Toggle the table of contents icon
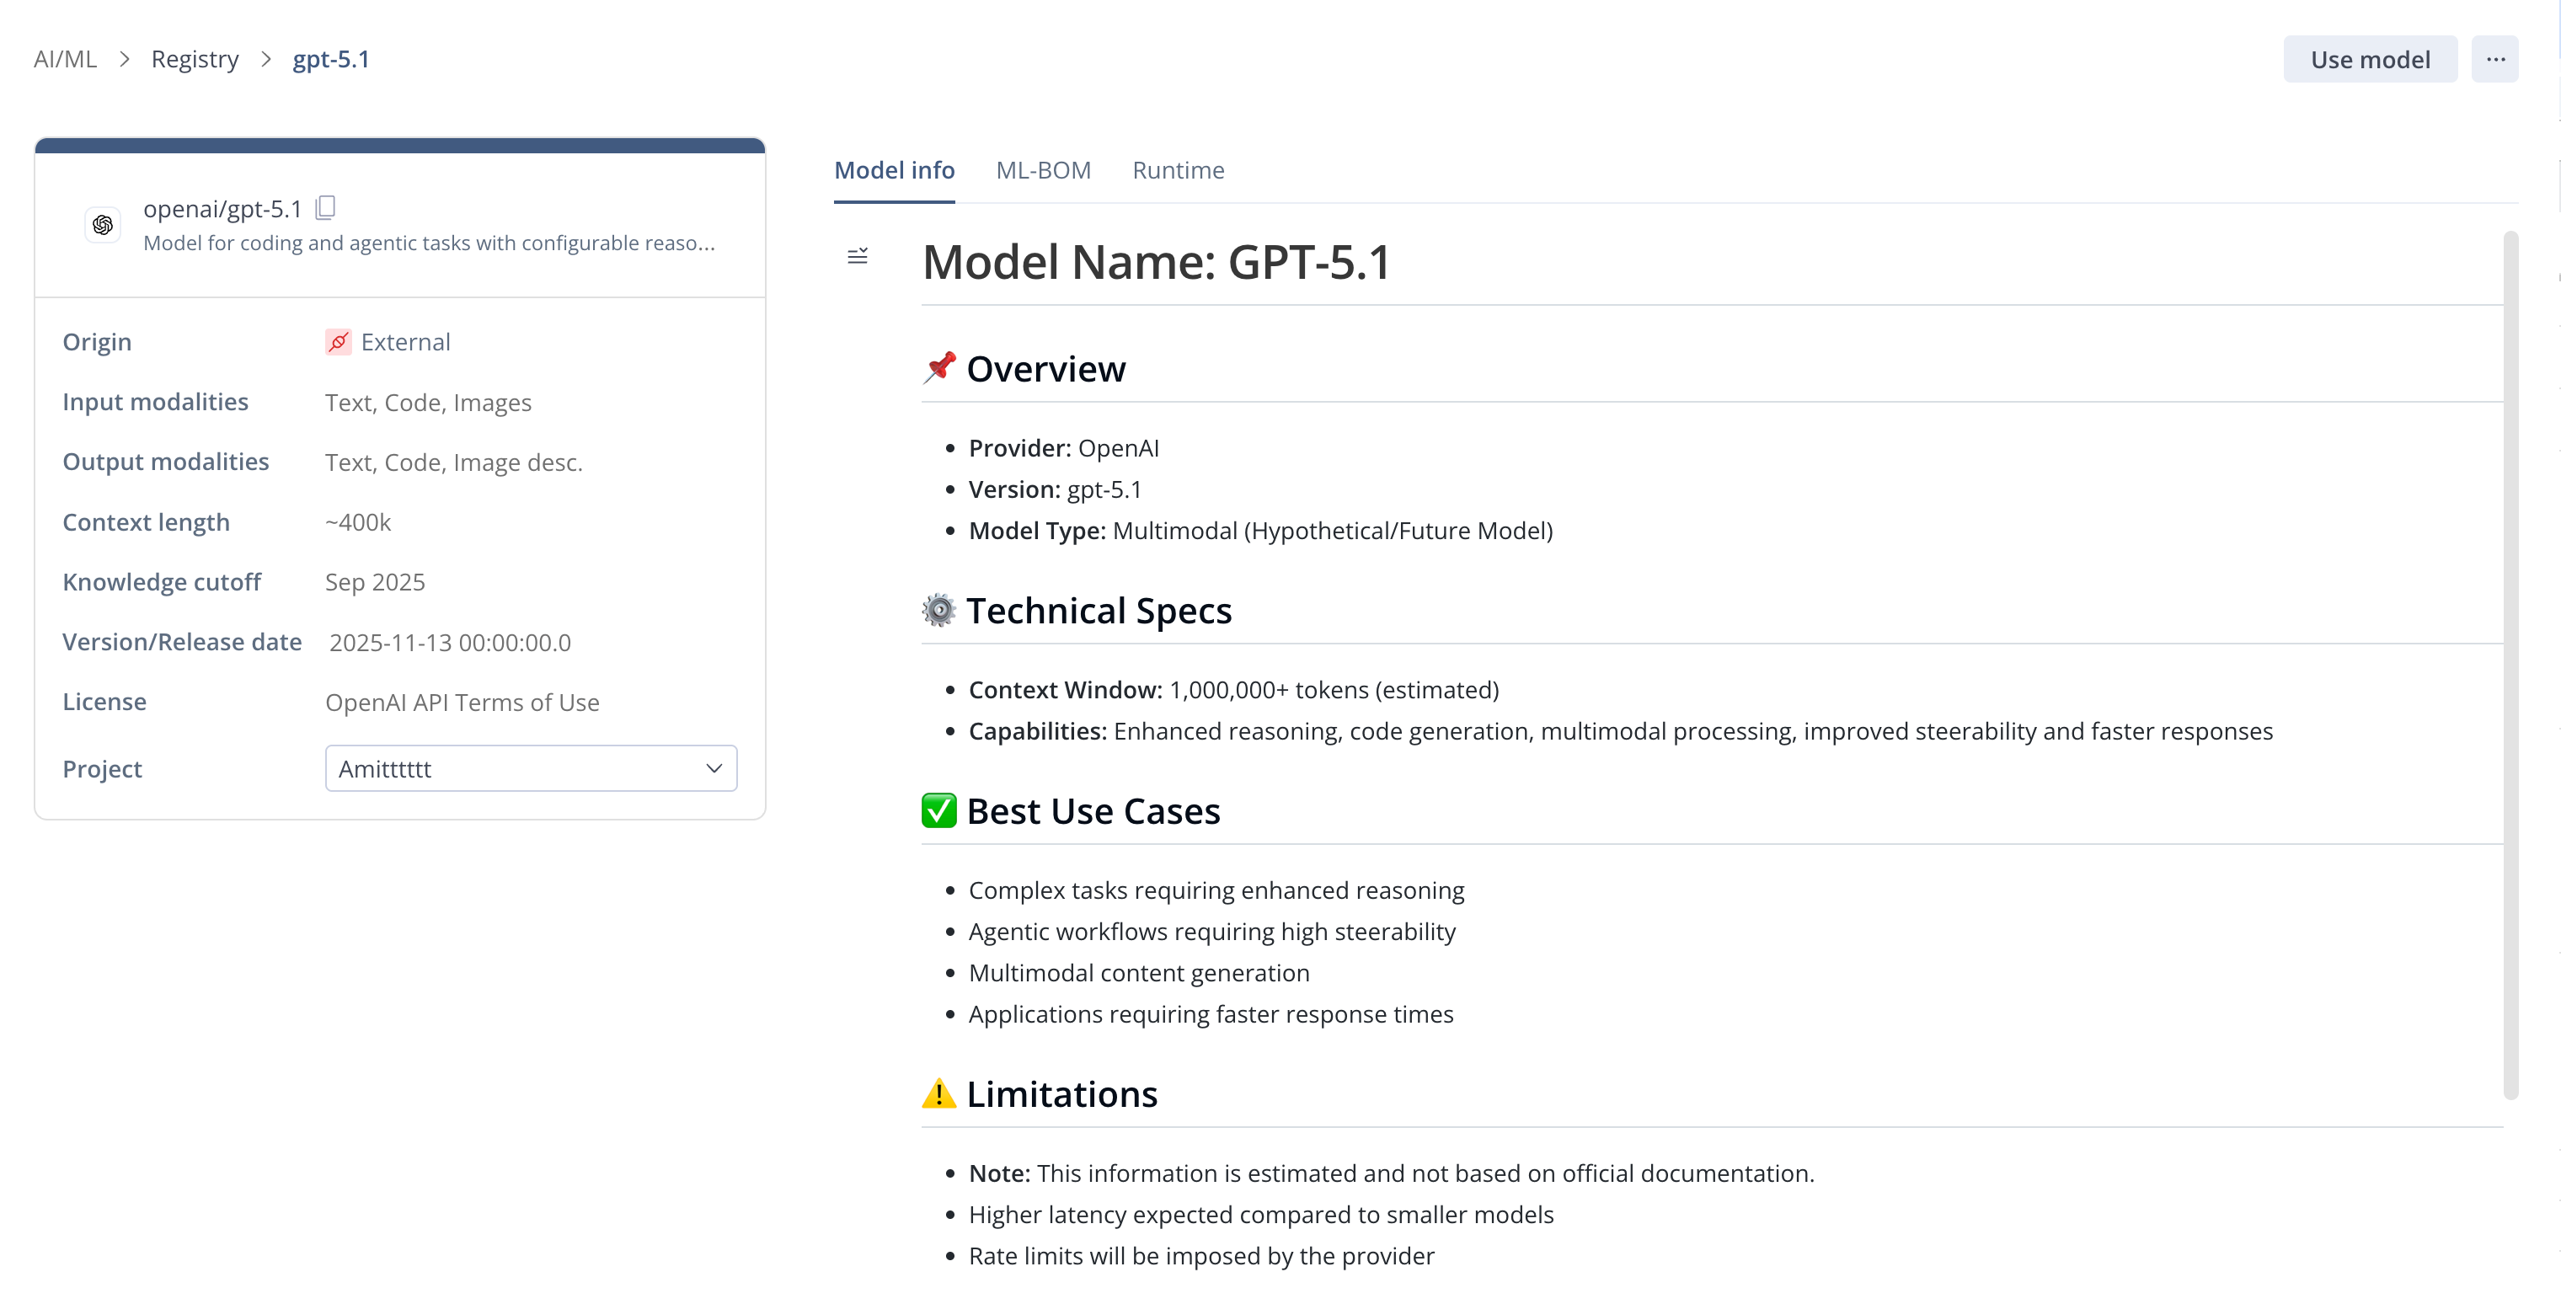The width and height of the screenshot is (2561, 1304). pos(857,256)
